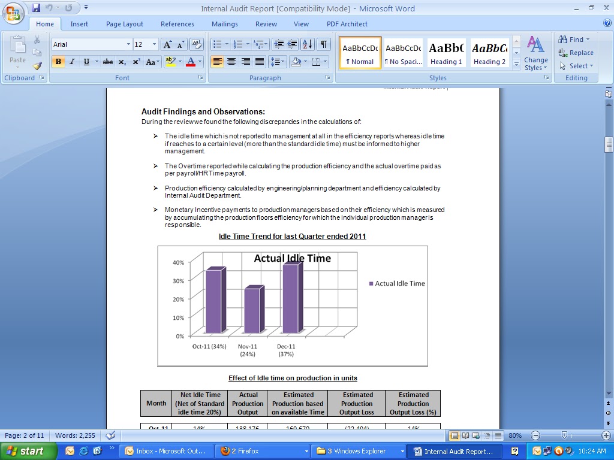Zoom out with the minus button
This screenshot has width=614, height=460.
click(x=535, y=435)
